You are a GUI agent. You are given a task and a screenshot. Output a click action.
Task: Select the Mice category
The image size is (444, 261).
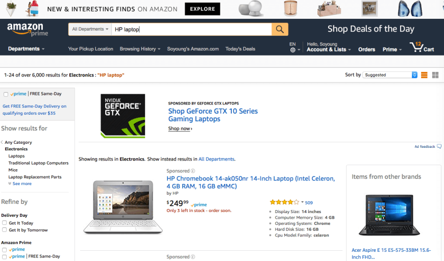13,170
